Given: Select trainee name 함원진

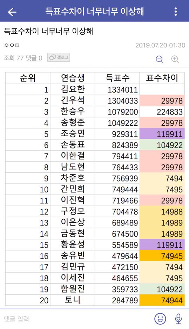Looking at the screenshot, I should tap(73, 289).
